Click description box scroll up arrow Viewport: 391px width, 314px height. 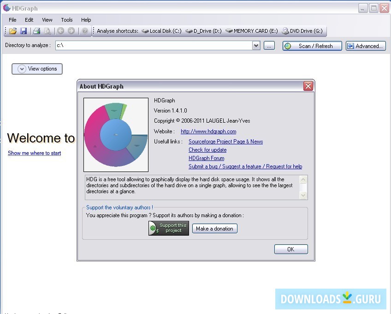[x=303, y=179]
